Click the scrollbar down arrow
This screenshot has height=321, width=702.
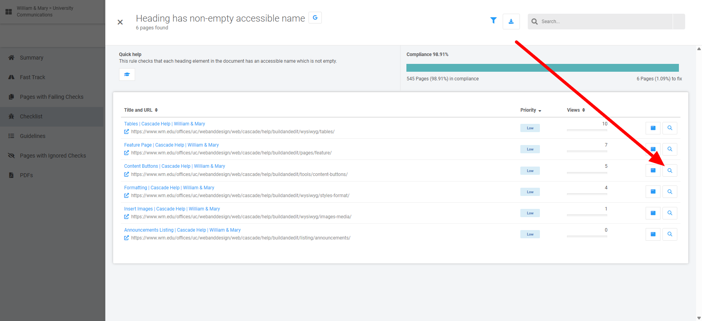click(699, 318)
